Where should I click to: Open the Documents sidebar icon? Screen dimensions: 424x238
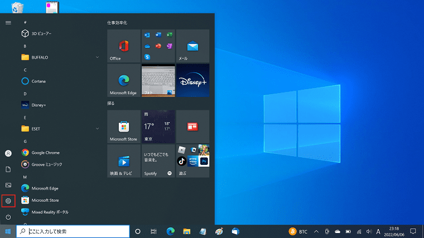(8, 169)
